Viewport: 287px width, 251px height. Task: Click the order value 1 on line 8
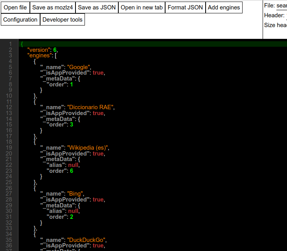point(72,84)
